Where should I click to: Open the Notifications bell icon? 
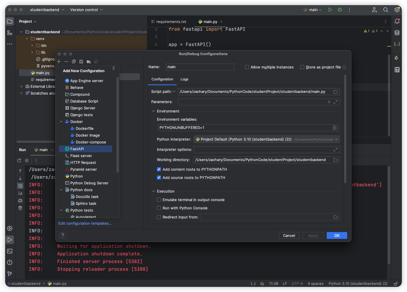(x=397, y=21)
